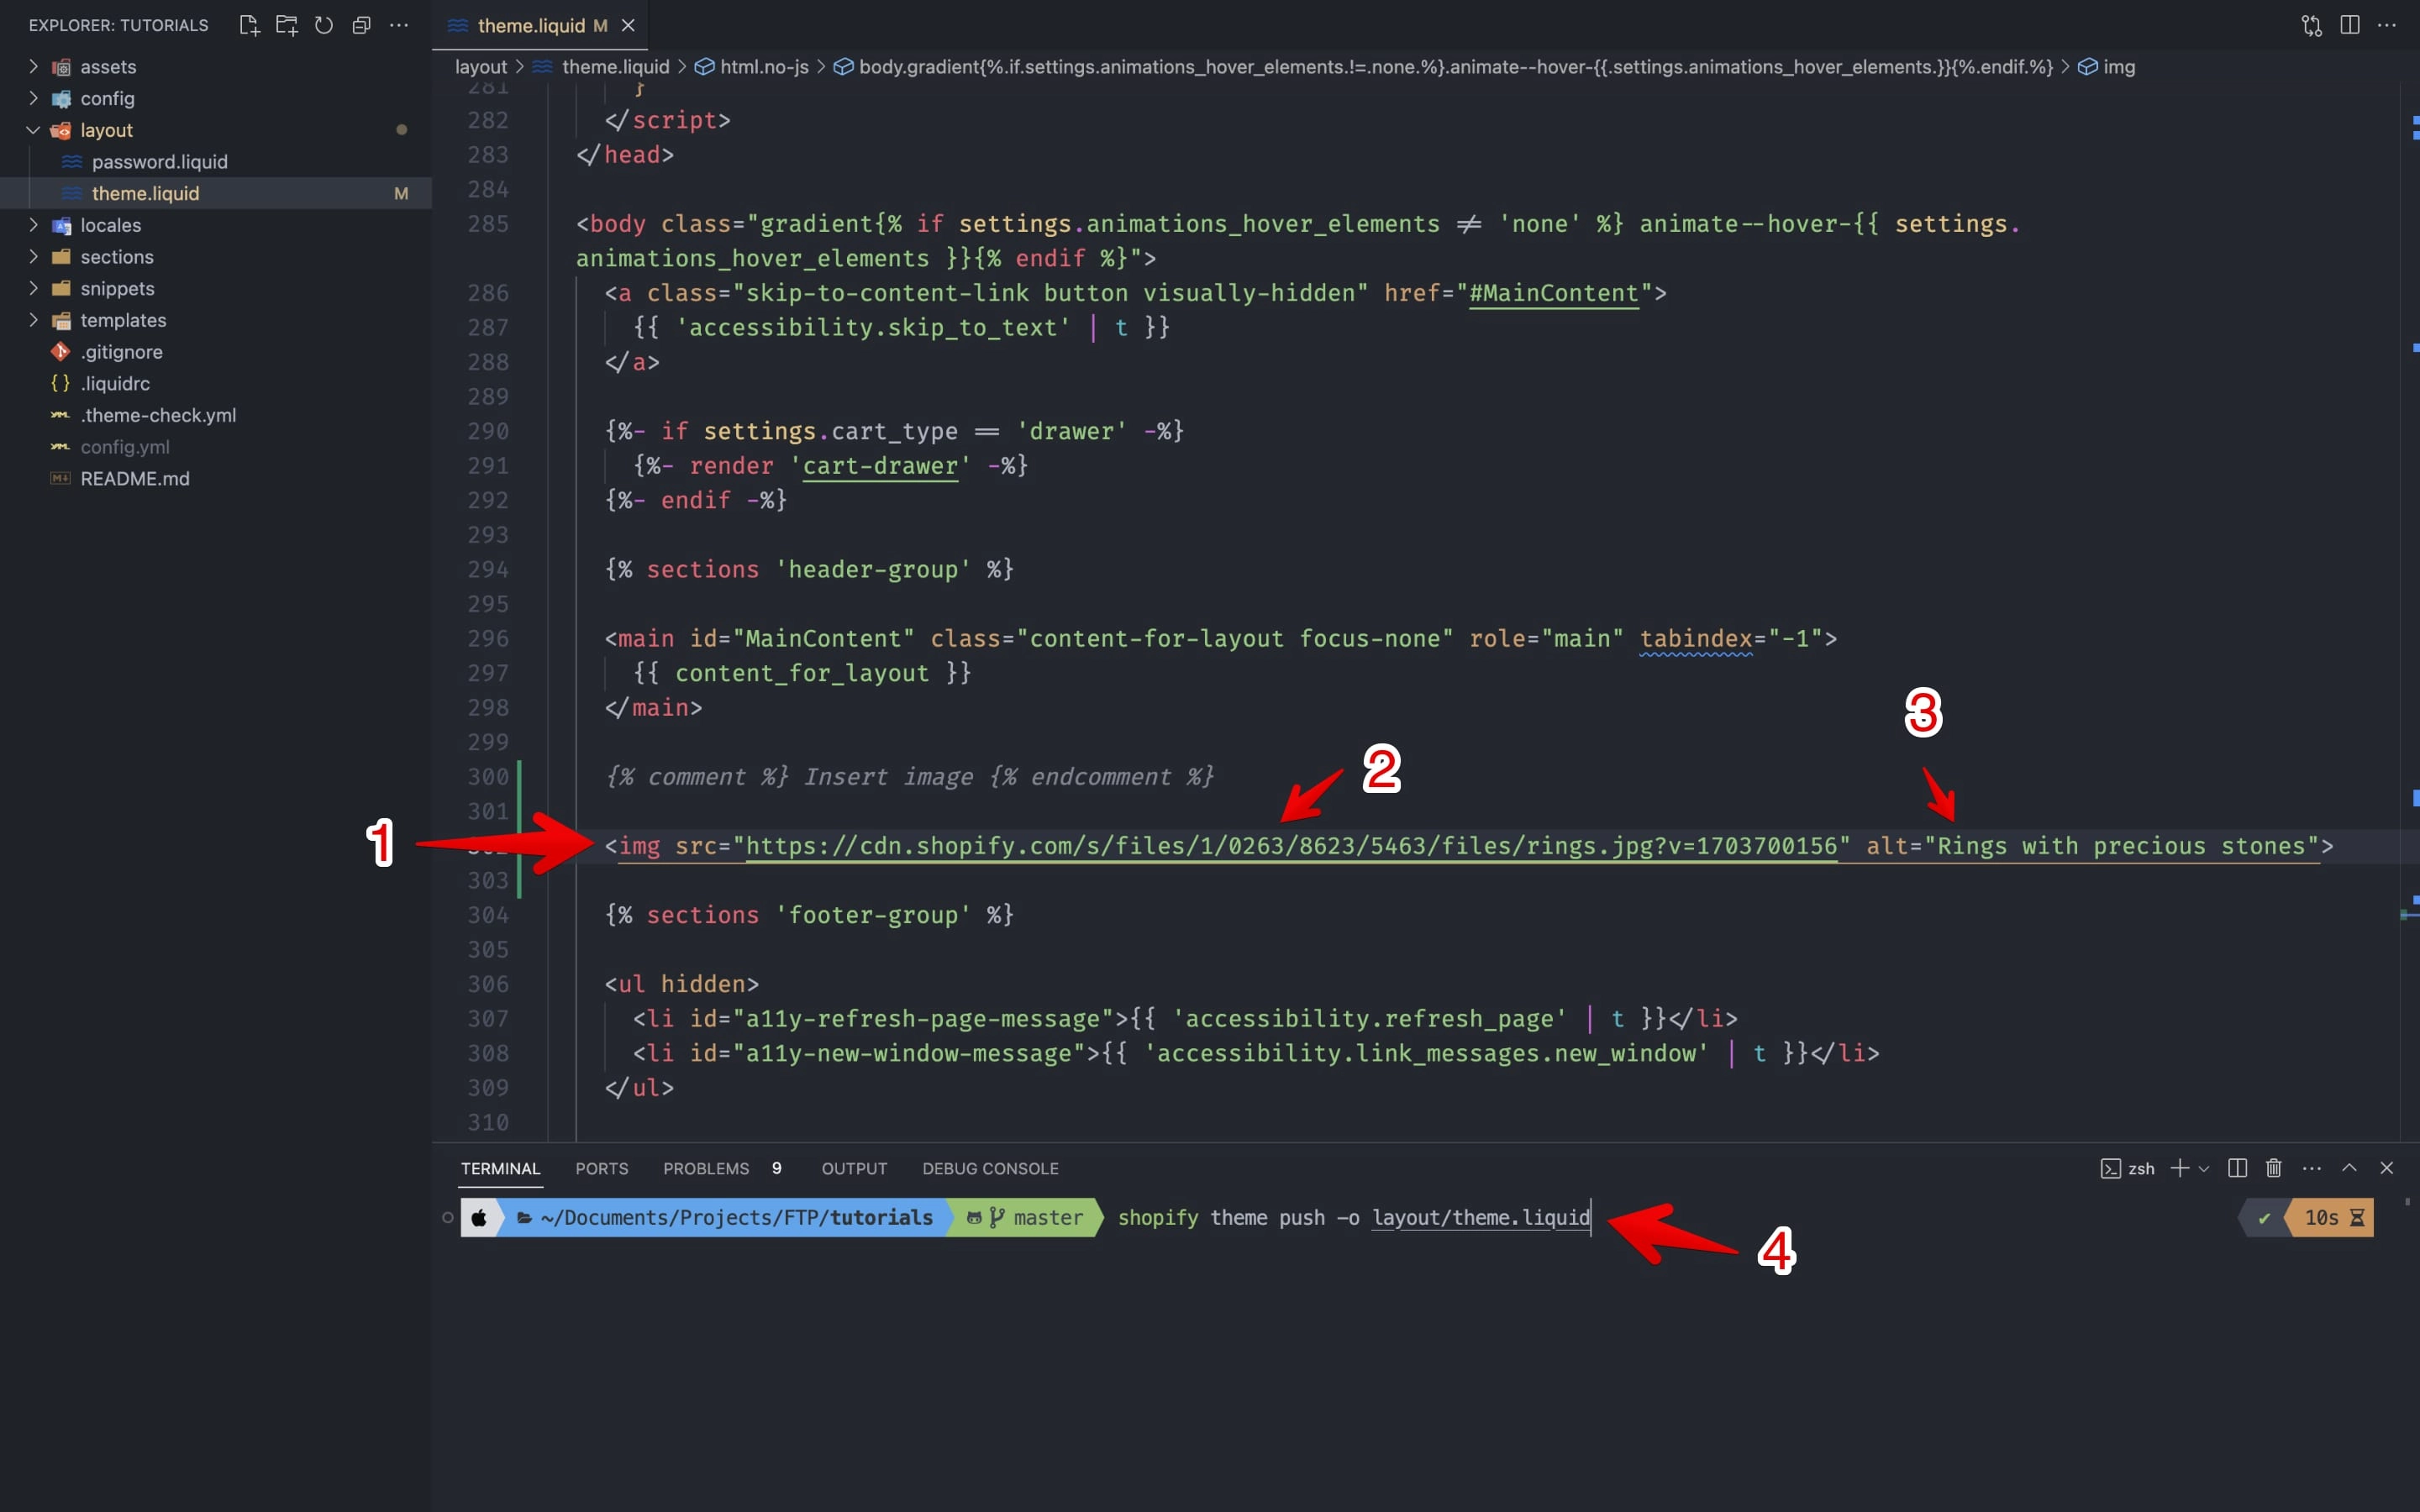Switch to the TERMINAL panel tab
Screen dimensions: 2420x1512
(500, 1168)
